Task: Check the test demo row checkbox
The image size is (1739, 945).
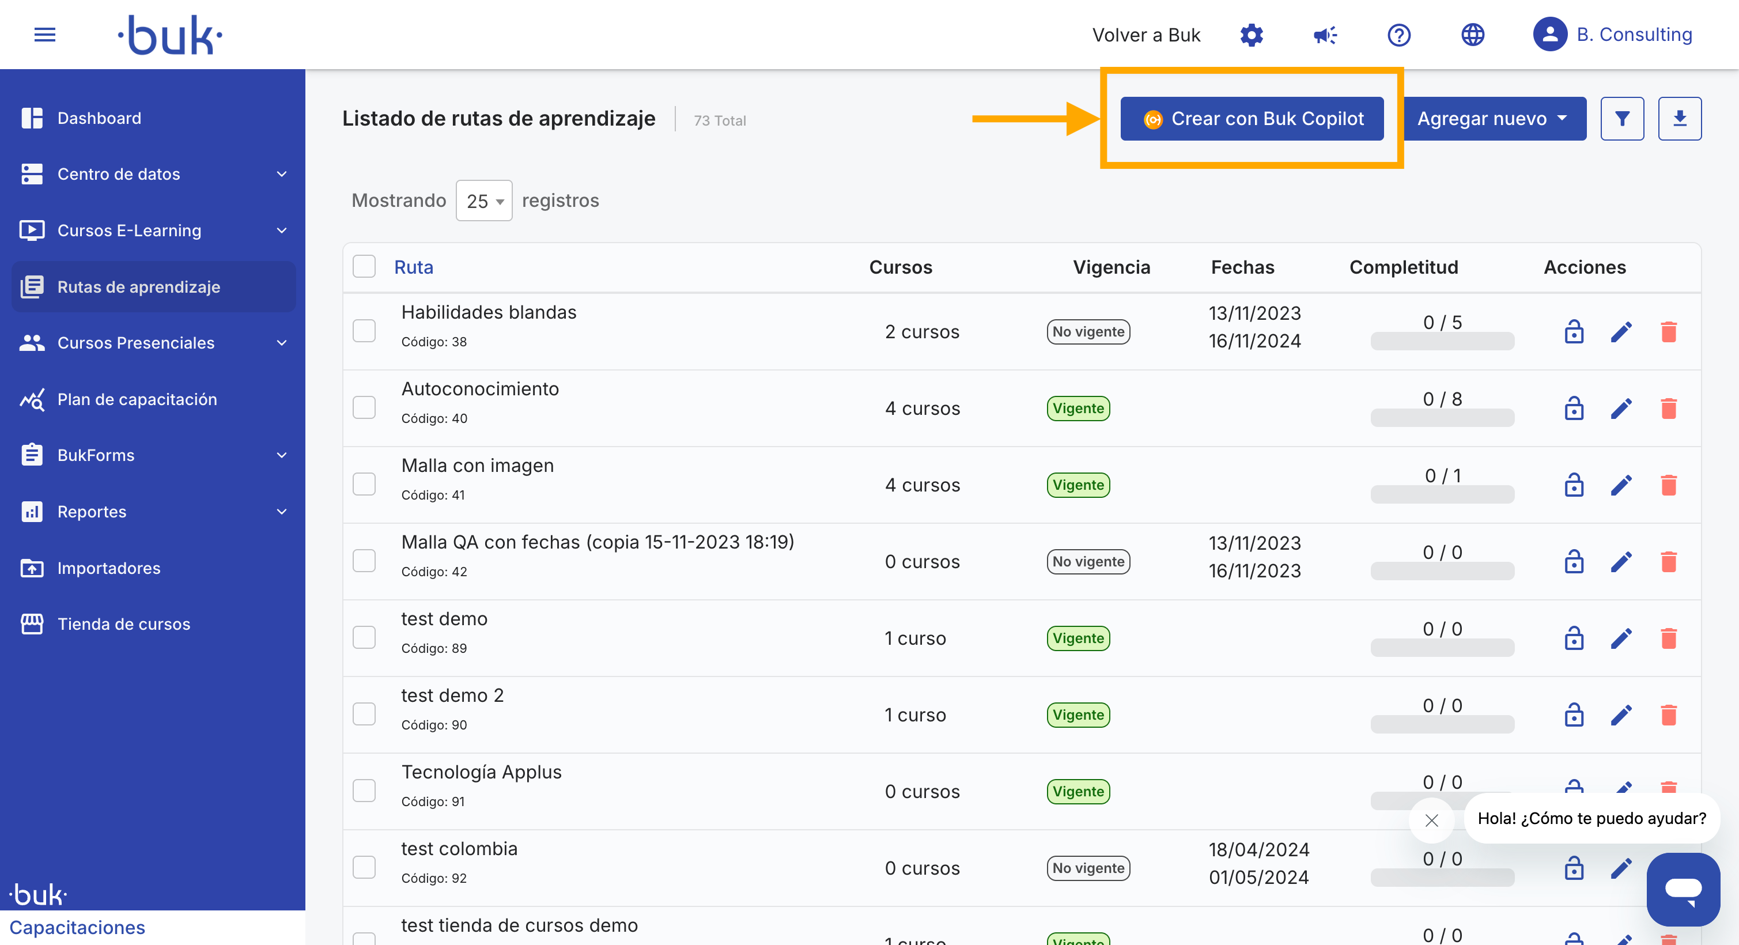Action: [x=364, y=637]
